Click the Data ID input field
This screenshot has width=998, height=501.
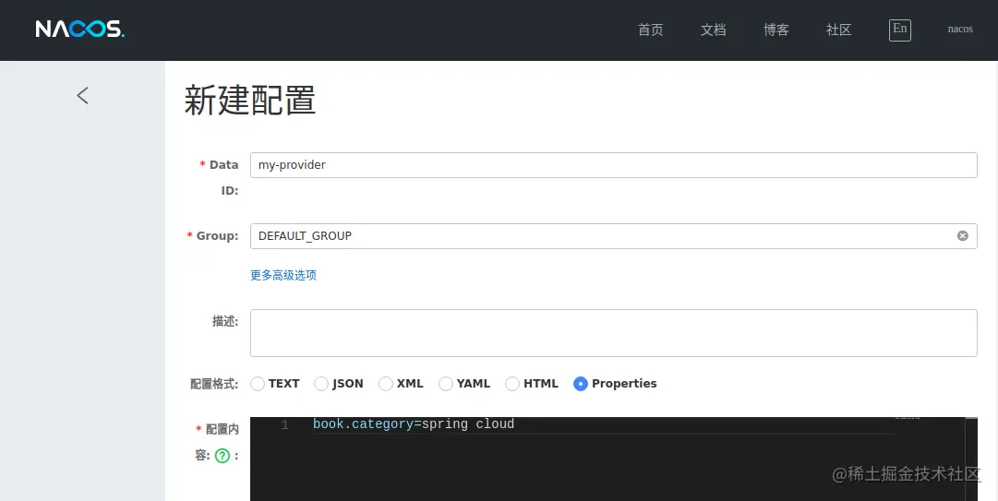[614, 165]
